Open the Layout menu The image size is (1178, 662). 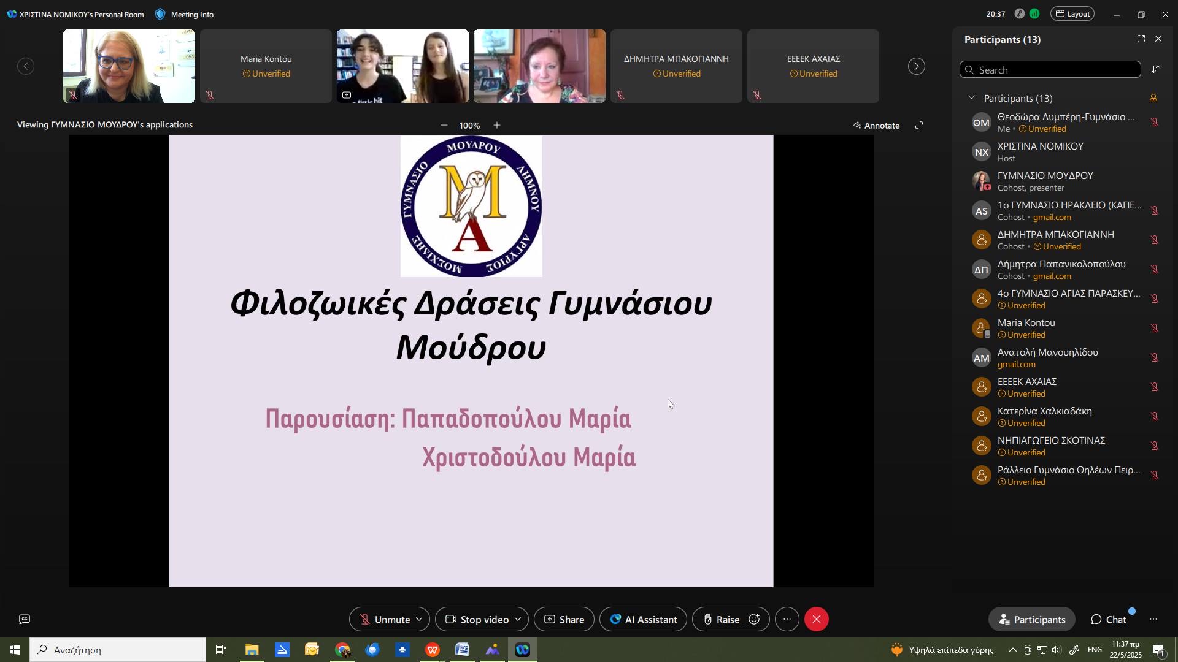1072,14
